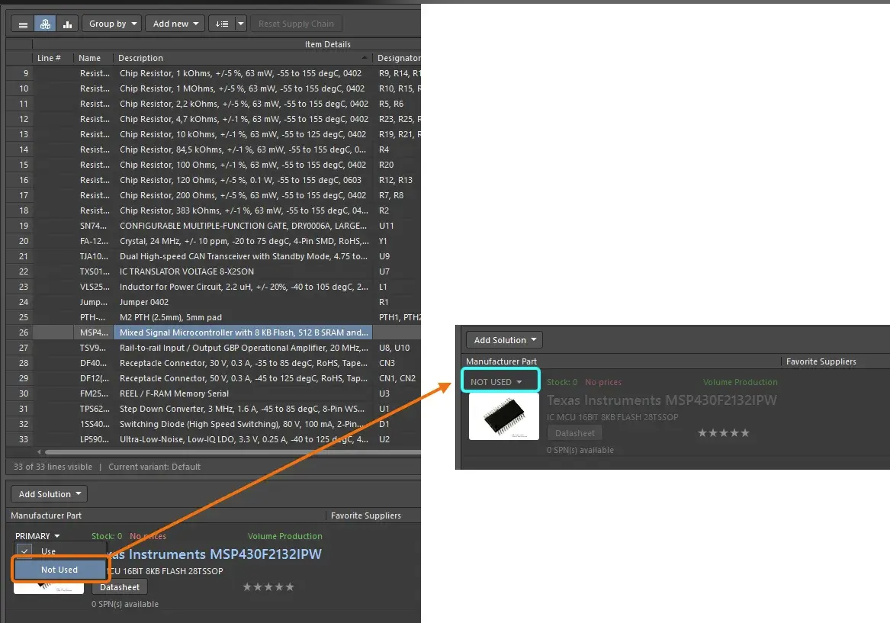Click the star rating in left panel

[268, 586]
